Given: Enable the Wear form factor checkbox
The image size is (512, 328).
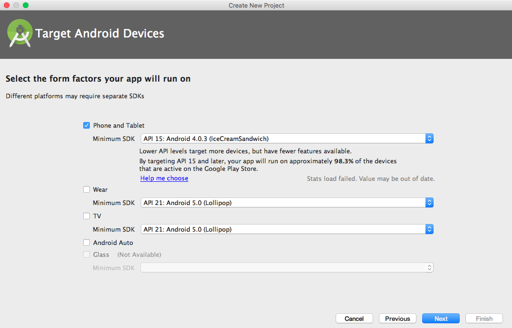Looking at the screenshot, I should click(x=87, y=189).
